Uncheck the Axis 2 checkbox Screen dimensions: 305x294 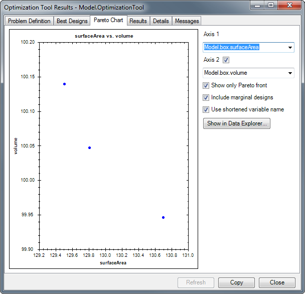[226, 60]
